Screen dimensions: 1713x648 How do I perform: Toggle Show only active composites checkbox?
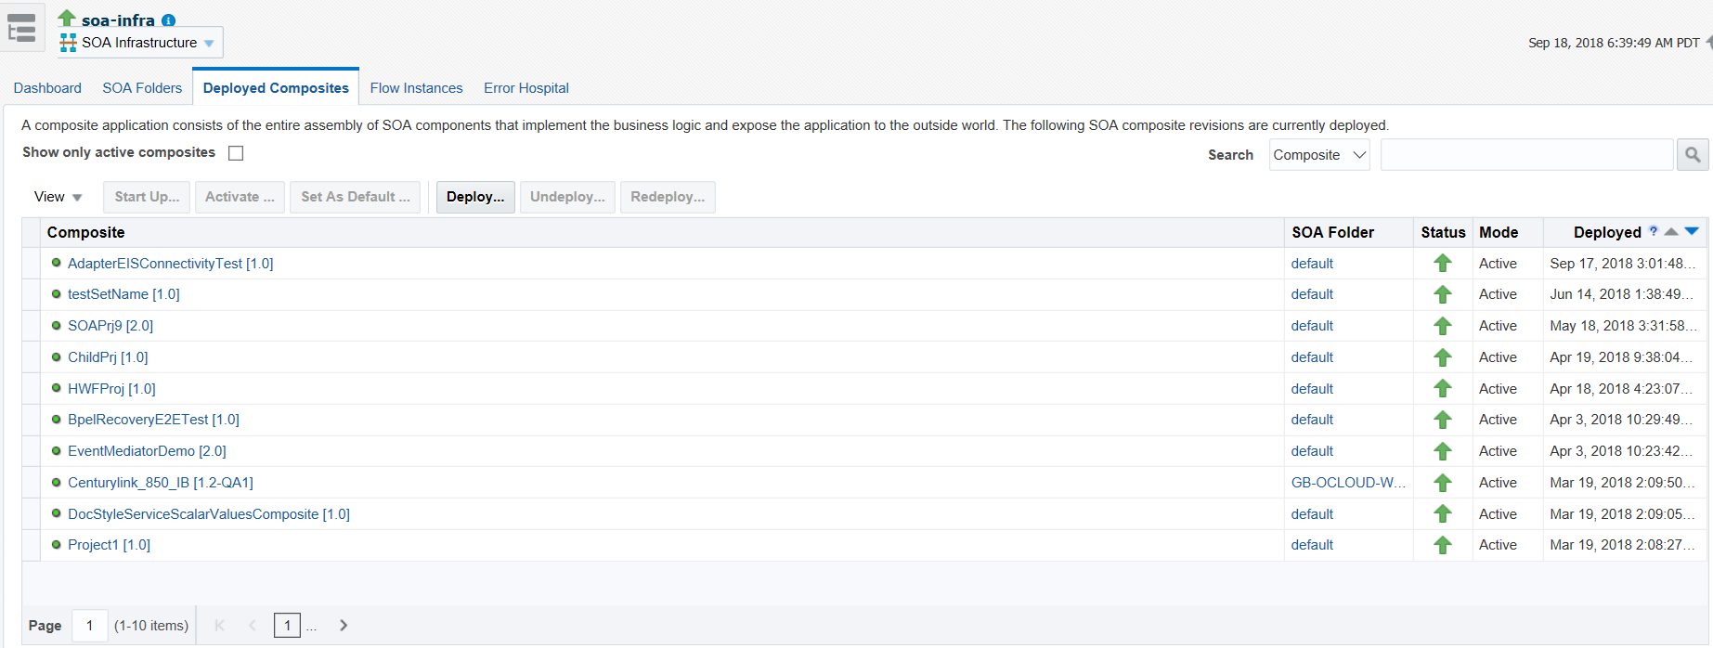pyautogui.click(x=236, y=153)
